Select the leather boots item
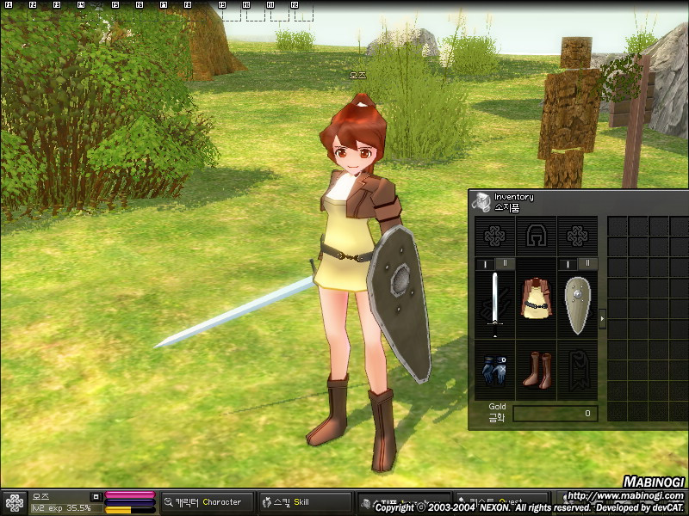 tap(537, 368)
